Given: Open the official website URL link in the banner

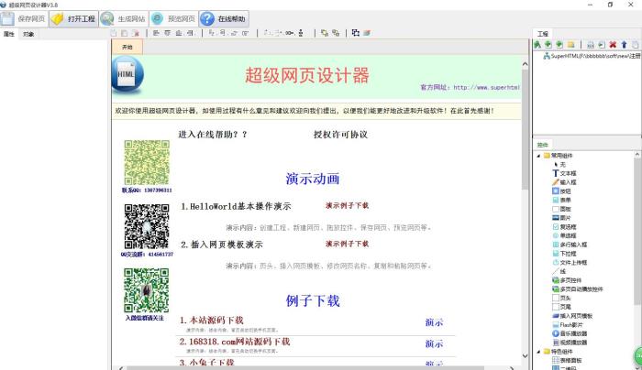Looking at the screenshot, I should (x=487, y=88).
